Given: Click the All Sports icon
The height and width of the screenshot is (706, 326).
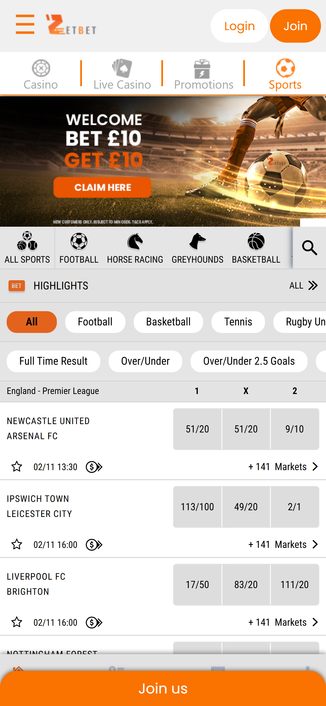Looking at the screenshot, I should click(x=27, y=243).
